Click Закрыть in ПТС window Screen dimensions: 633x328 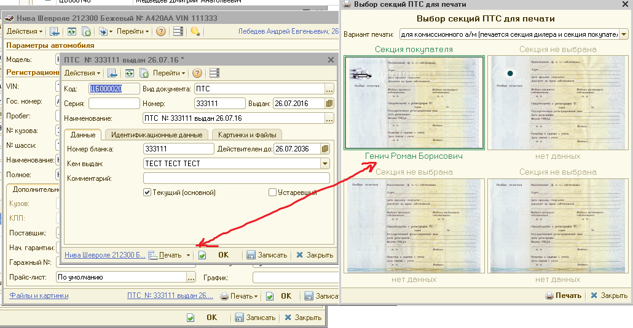[315, 255]
